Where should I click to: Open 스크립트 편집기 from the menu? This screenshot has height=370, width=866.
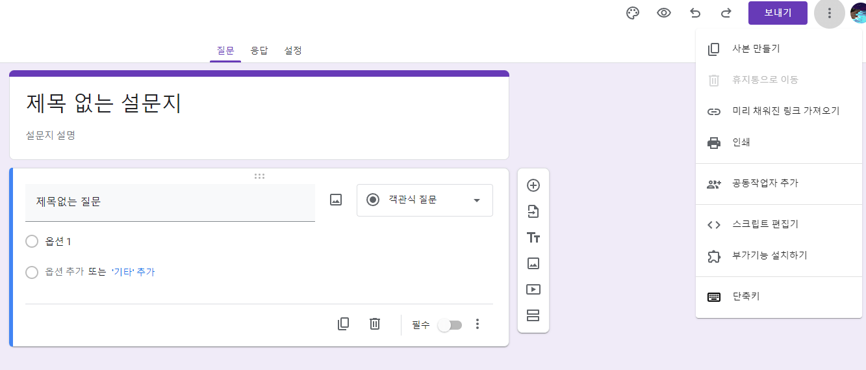[x=779, y=224]
